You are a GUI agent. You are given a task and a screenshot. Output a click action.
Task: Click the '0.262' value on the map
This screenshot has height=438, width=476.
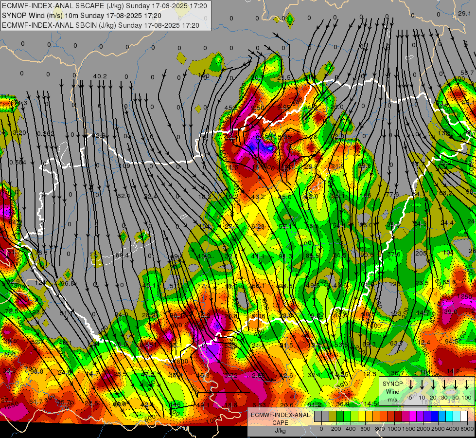[x=46, y=134]
